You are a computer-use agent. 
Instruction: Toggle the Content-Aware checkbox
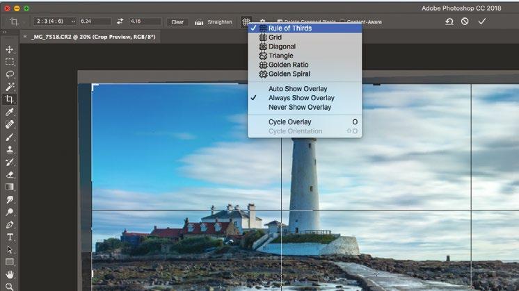pyautogui.click(x=342, y=22)
